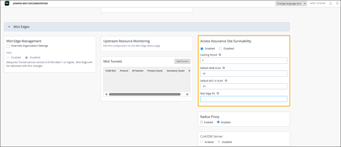Open the Change language dropdown
The image size is (341, 147).
point(291,4)
